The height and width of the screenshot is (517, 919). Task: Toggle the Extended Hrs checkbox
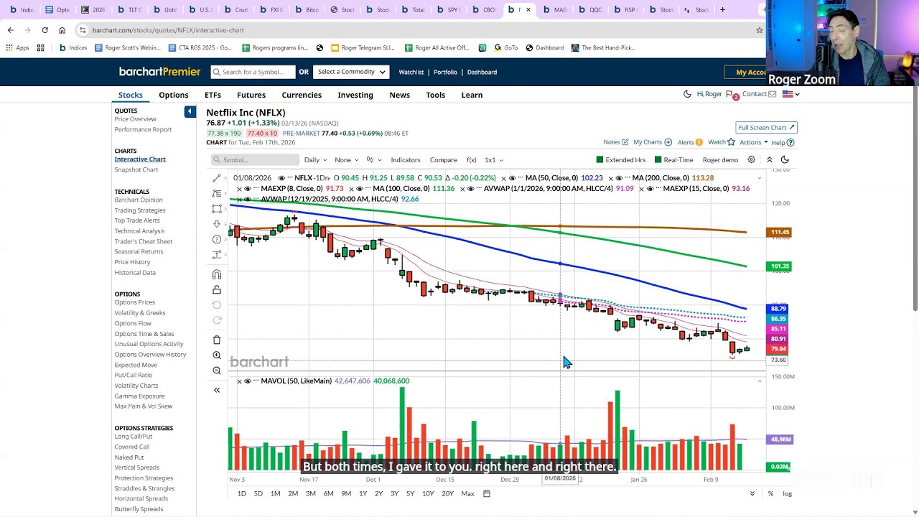600,160
